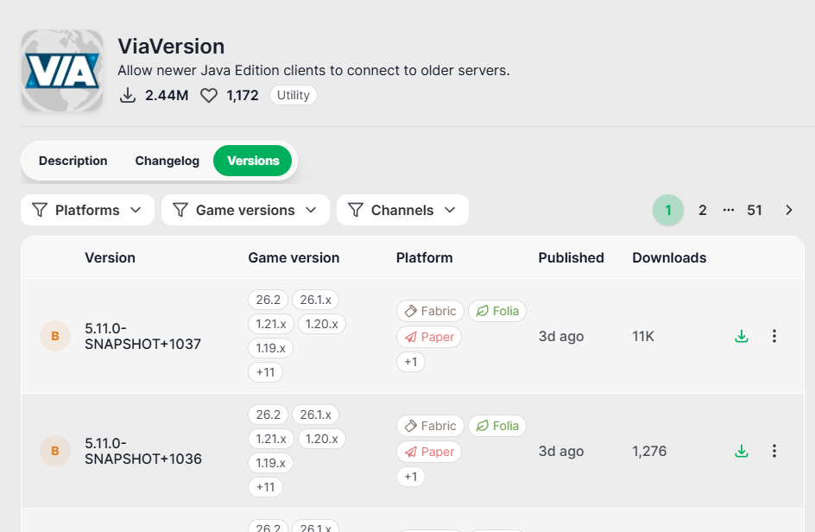Expand the +1 platforms for SNAPSHOT+1037
The image size is (815, 532).
coord(411,362)
